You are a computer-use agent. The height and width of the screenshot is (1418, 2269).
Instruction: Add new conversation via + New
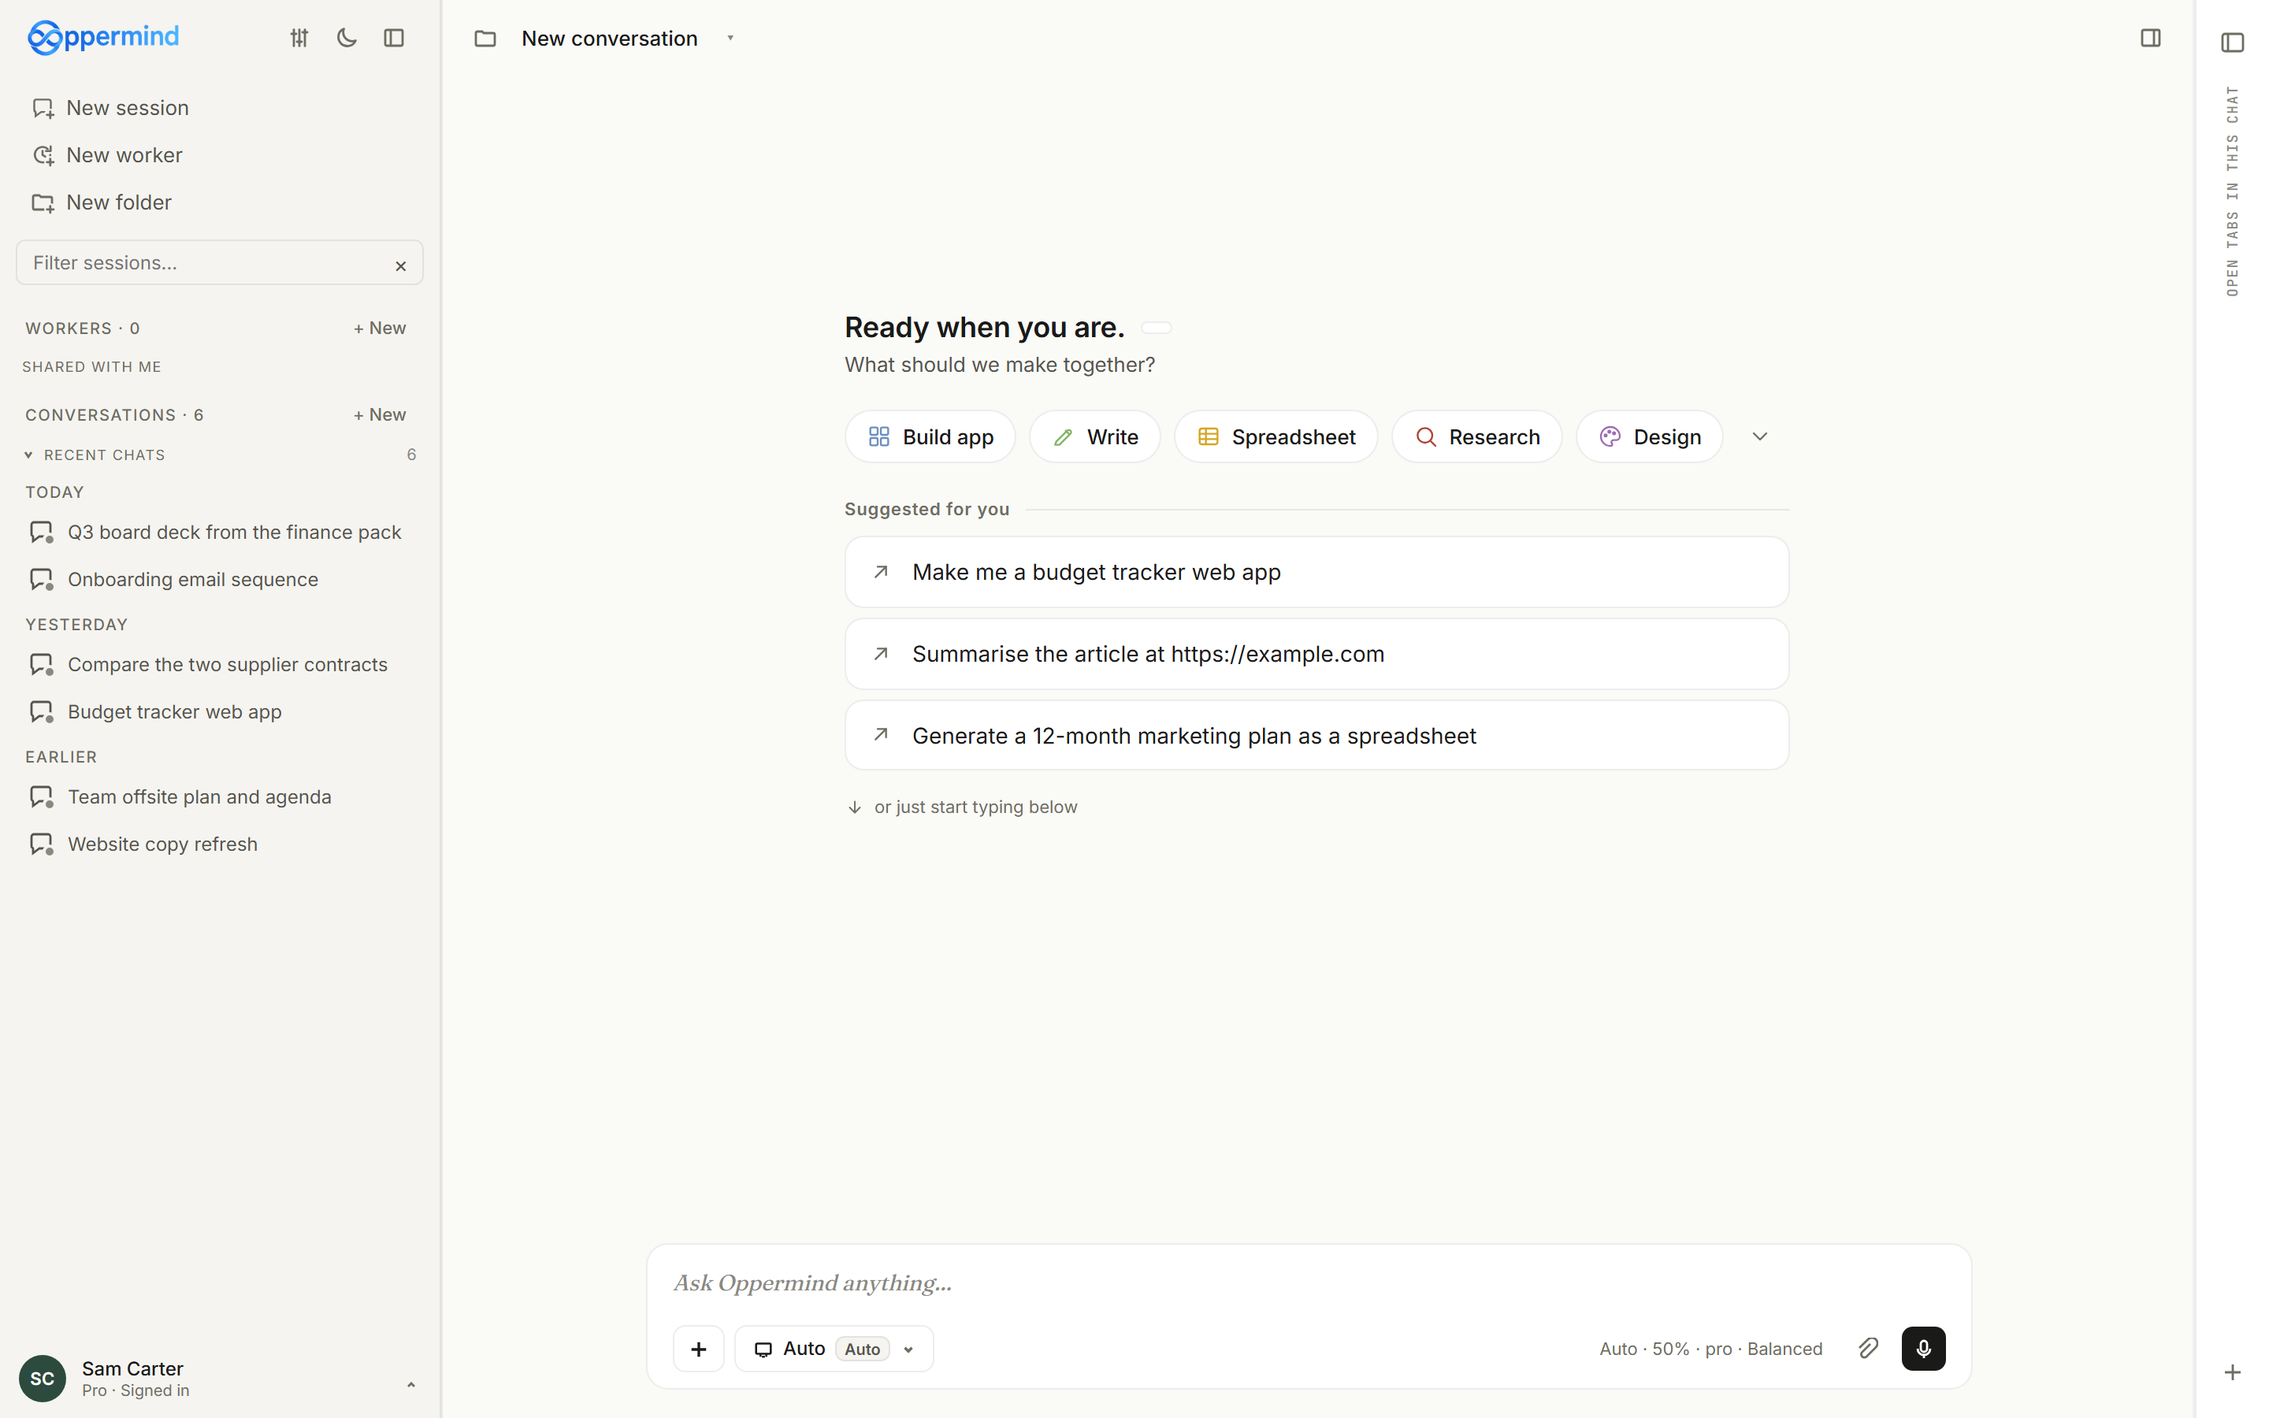click(x=380, y=414)
